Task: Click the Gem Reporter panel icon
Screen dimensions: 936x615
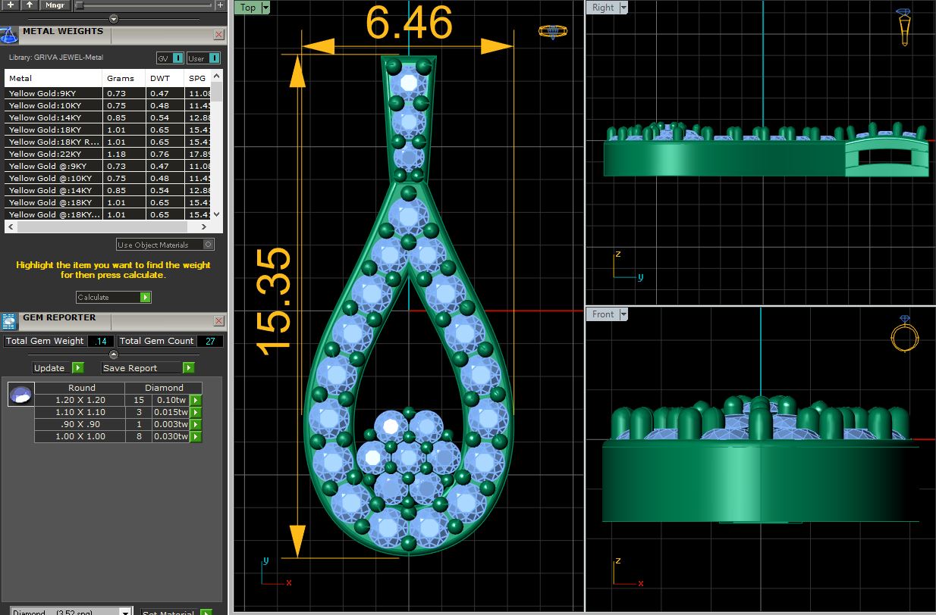Action: pos(9,322)
